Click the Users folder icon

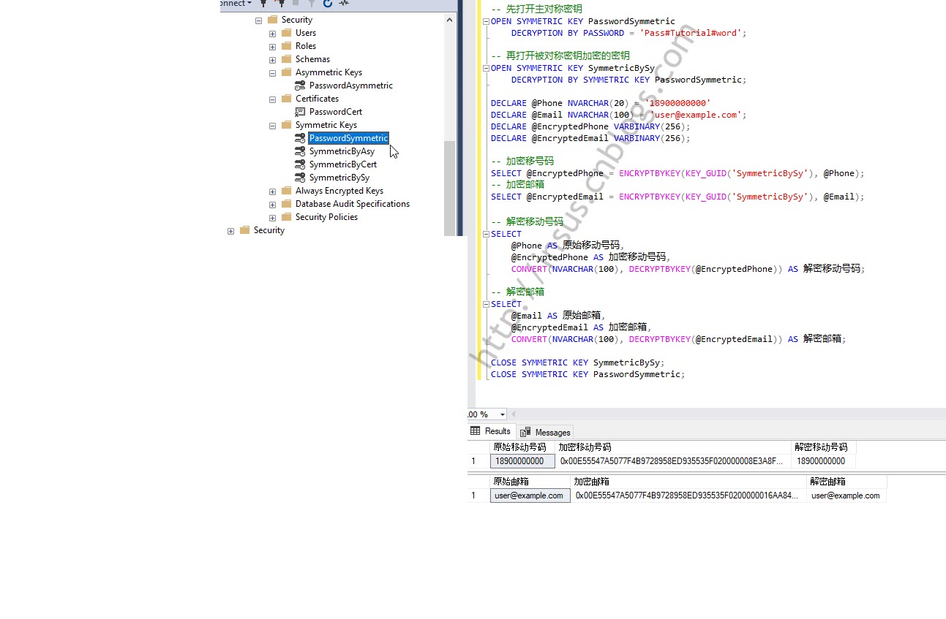(286, 33)
